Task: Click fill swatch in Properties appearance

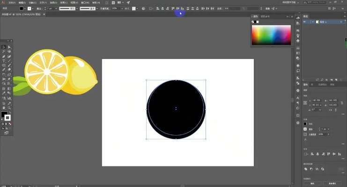Action: (305, 124)
